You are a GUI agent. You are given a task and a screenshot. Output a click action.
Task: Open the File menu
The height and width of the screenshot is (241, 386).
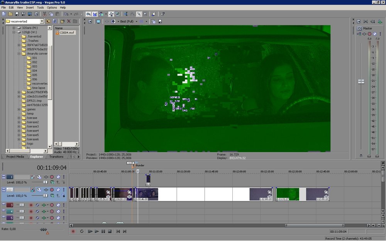click(x=3, y=7)
